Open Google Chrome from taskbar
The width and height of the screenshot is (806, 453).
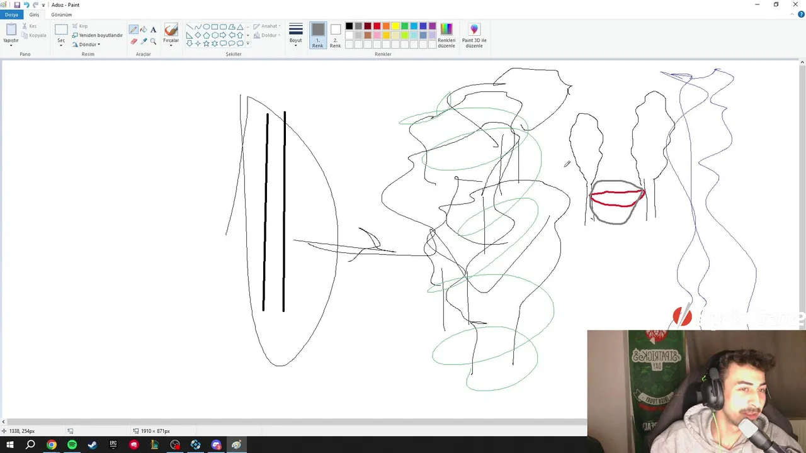click(x=52, y=445)
